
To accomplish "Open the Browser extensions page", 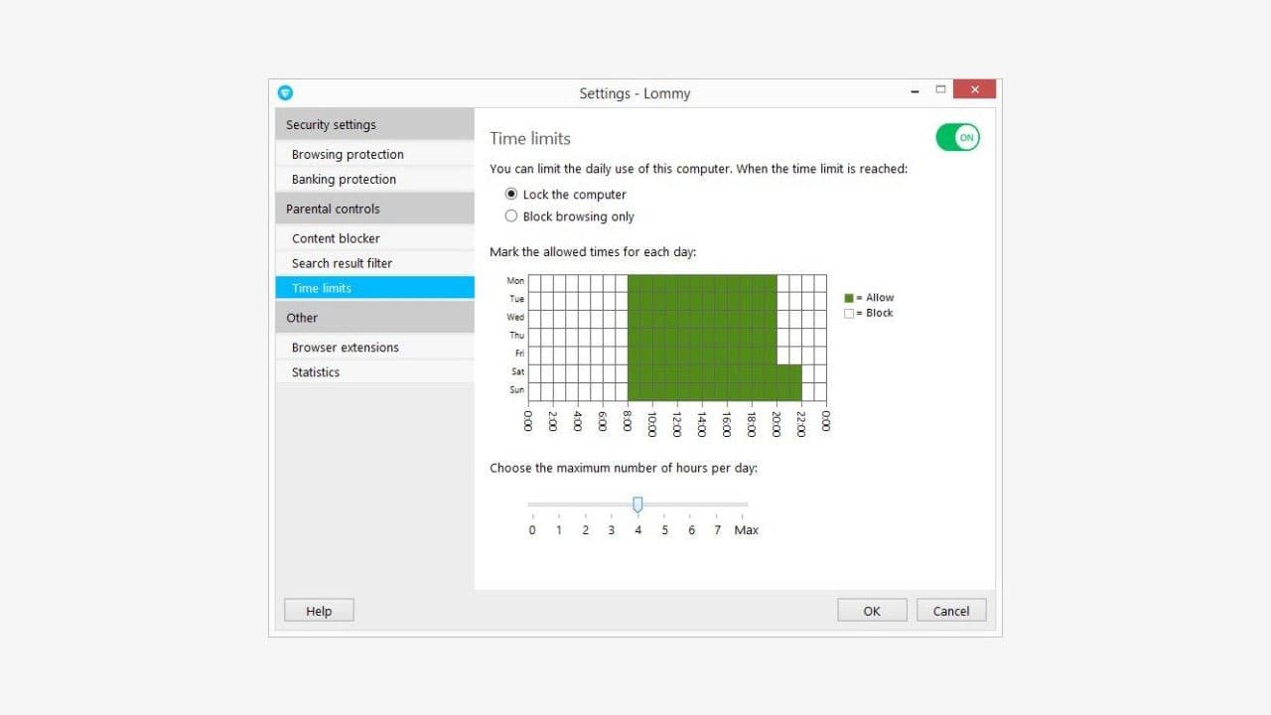I will (x=345, y=347).
